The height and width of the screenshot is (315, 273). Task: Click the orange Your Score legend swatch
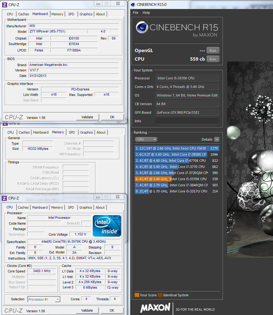tap(137, 295)
